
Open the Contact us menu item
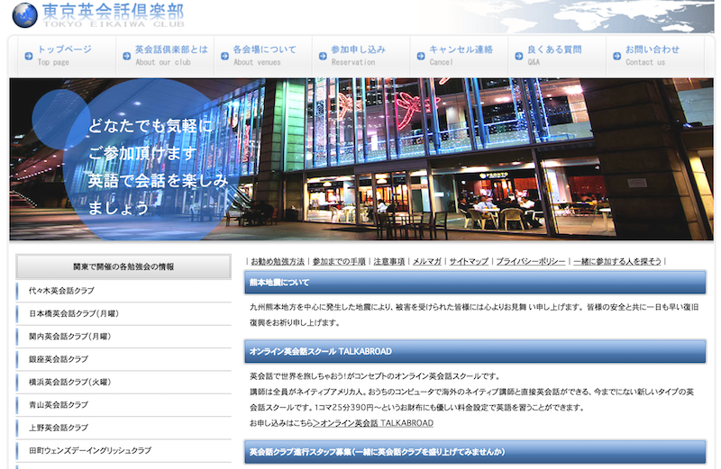pos(655,56)
